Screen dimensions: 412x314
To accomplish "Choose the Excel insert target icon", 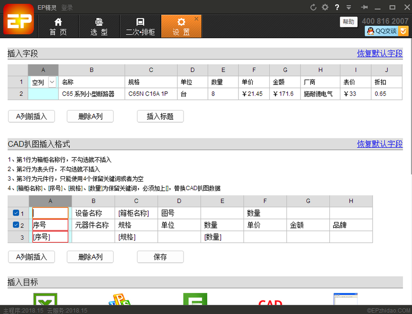I will 45,299.
